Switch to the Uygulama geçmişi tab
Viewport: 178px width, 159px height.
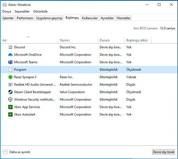pos(49,18)
